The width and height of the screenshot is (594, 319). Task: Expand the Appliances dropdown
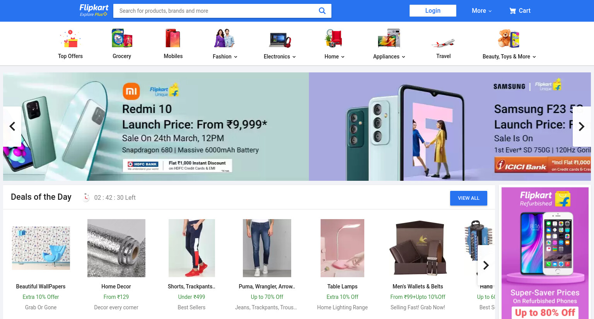(389, 57)
